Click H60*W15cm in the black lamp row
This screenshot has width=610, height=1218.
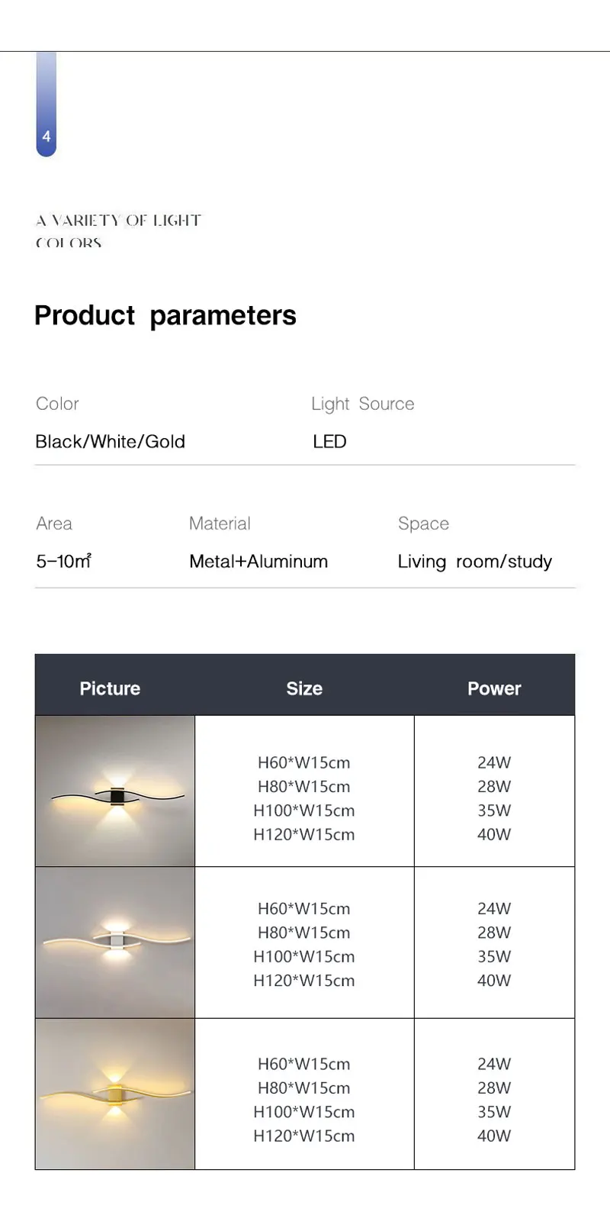point(303,762)
